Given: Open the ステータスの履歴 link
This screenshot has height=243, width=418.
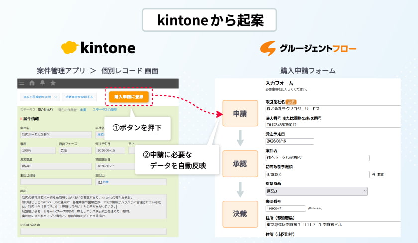Looking at the screenshot, I should (x=104, y=110).
